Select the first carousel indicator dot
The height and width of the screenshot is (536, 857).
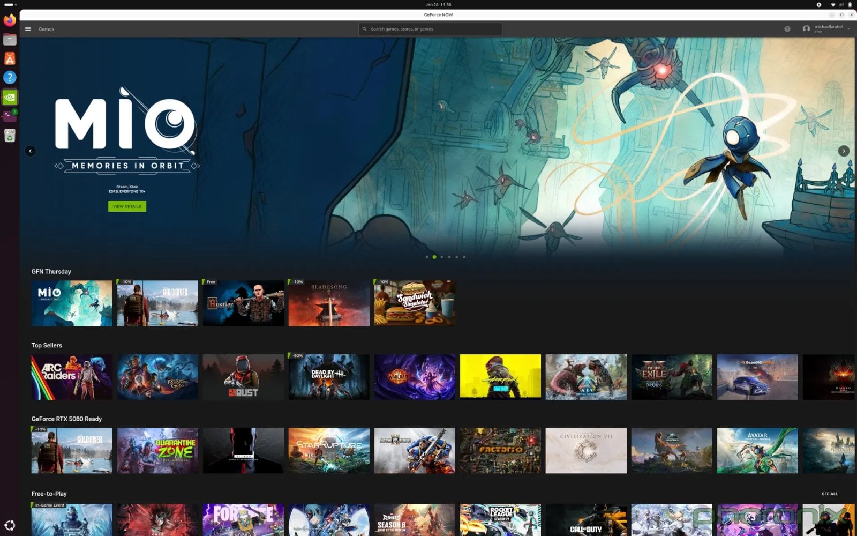427,257
